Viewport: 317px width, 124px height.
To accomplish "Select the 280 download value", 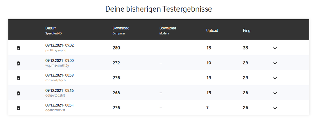I will pos(116,48).
